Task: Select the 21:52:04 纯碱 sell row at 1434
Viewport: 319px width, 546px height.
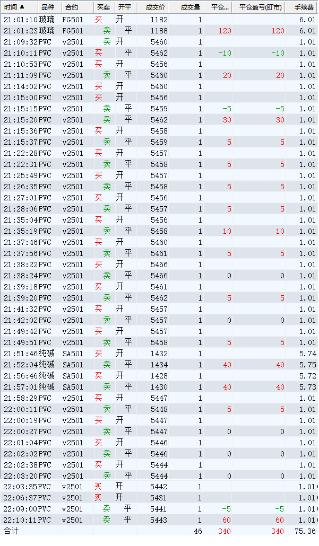Action: (x=159, y=365)
